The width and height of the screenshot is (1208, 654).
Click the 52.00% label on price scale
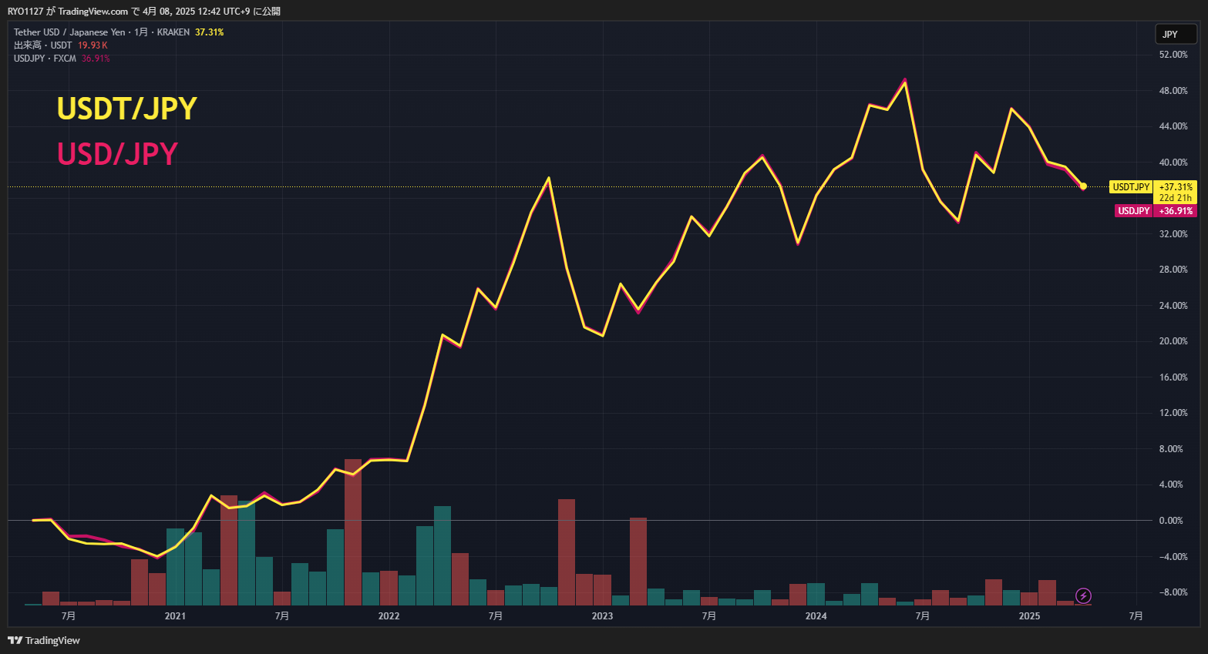point(1173,55)
